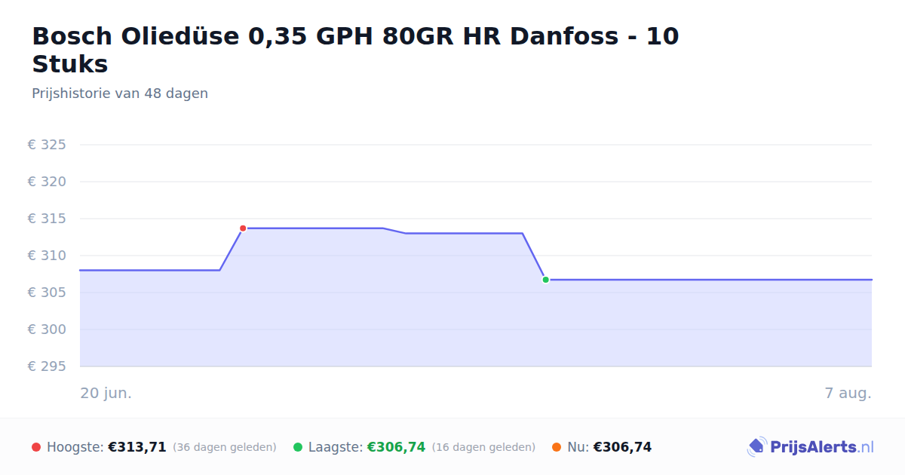Image resolution: width=905 pixels, height=475 pixels.
Task: Click the '(36 dagen geleden)' note
Action: [225, 447]
